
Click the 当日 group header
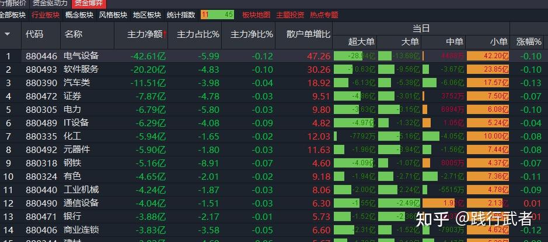click(421, 29)
